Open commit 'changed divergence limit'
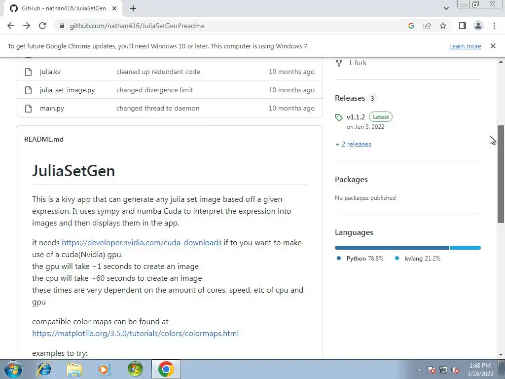 click(154, 90)
